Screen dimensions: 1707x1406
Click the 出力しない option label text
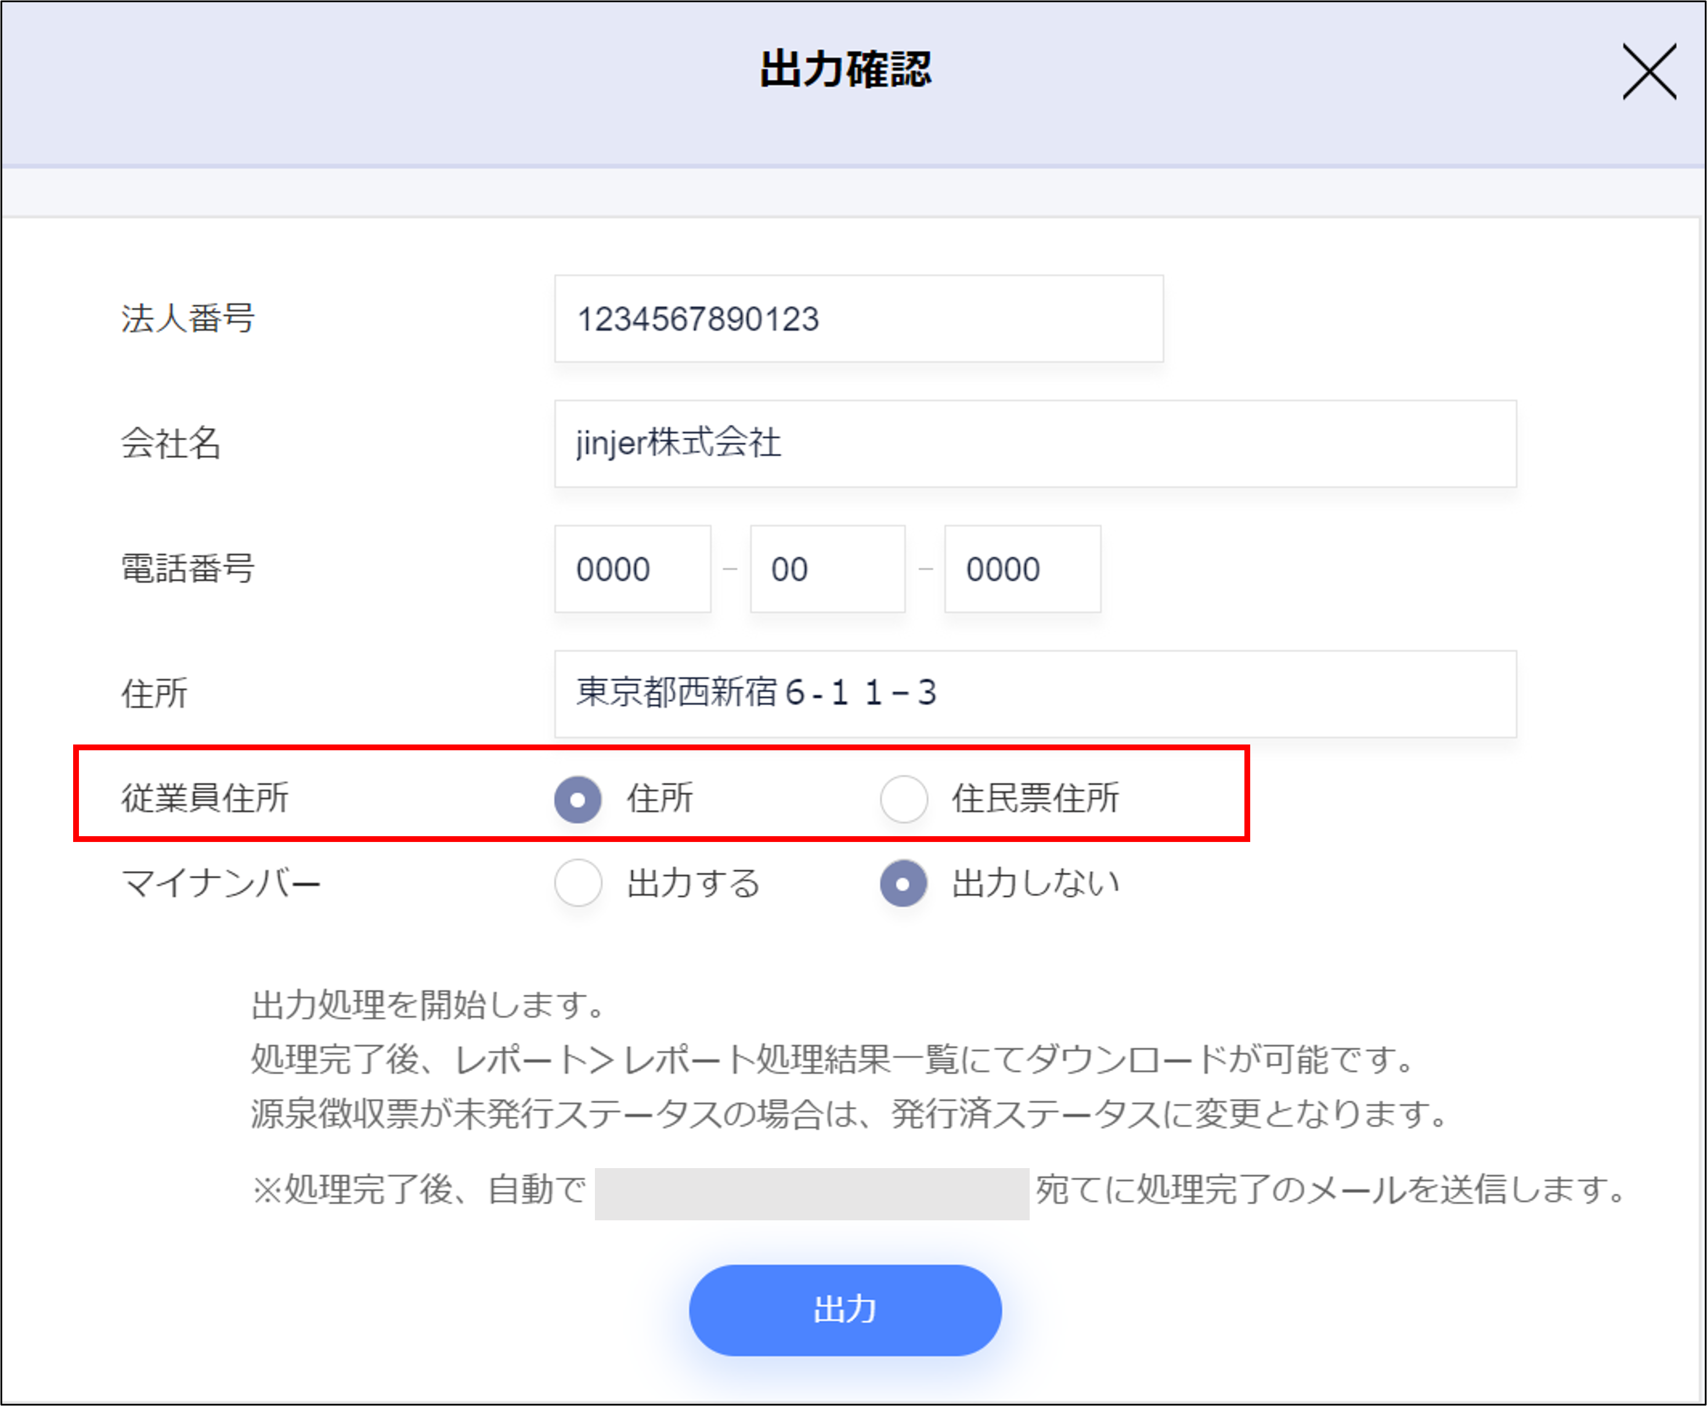(1034, 883)
